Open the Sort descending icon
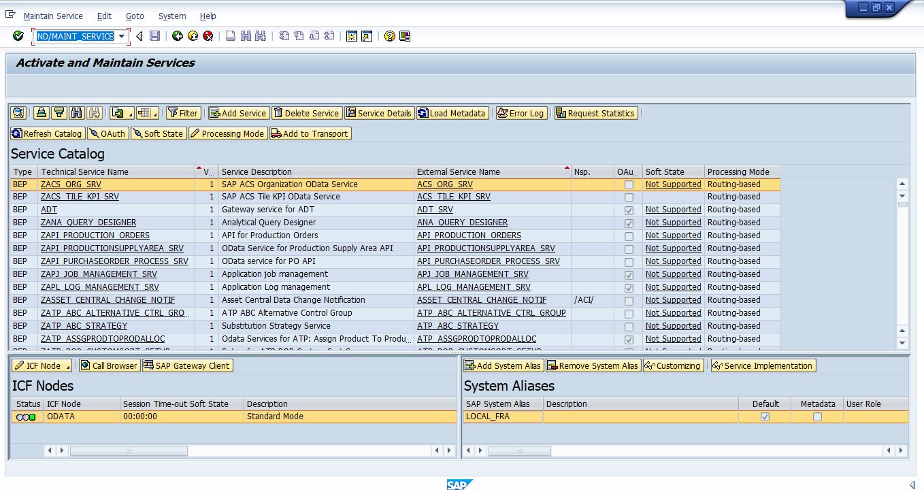924x490 pixels. (x=59, y=113)
